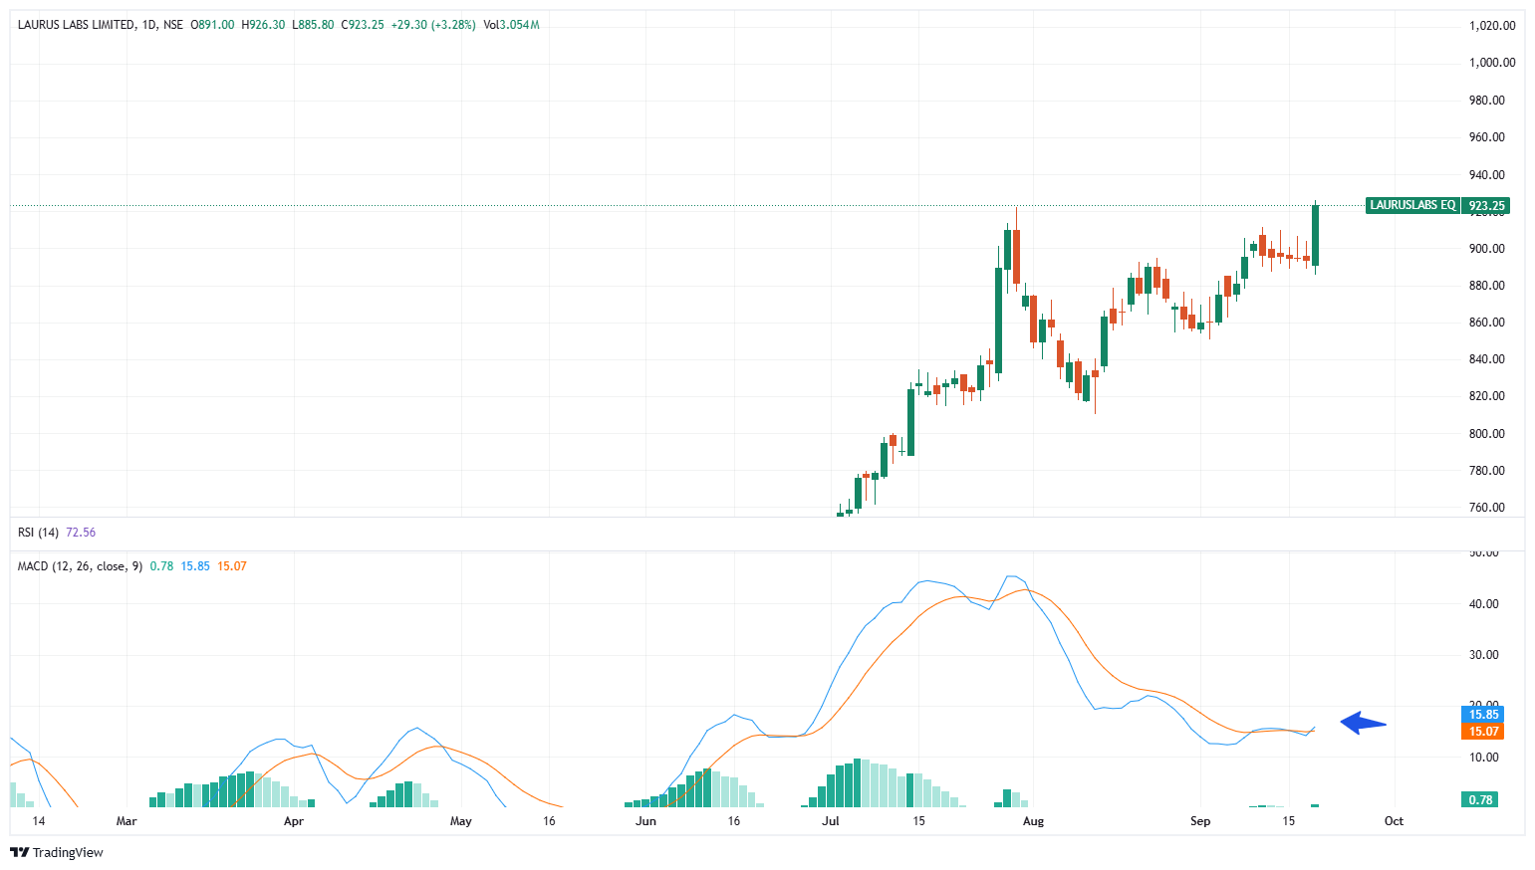Click the 980.00 price axis label
Image resolution: width=1535 pixels, height=870 pixels.
tap(1487, 101)
